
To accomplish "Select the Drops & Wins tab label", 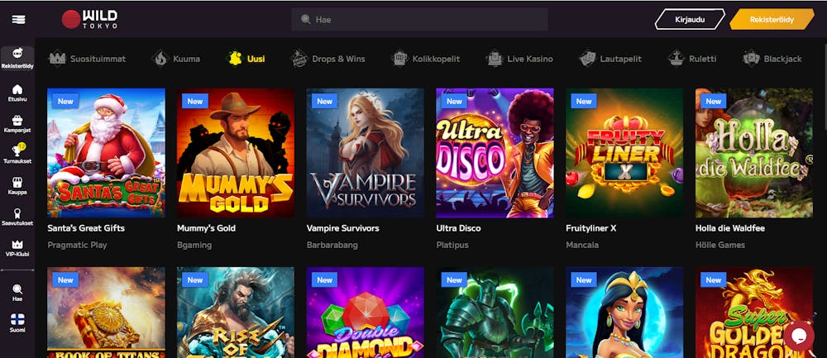I will (338, 59).
